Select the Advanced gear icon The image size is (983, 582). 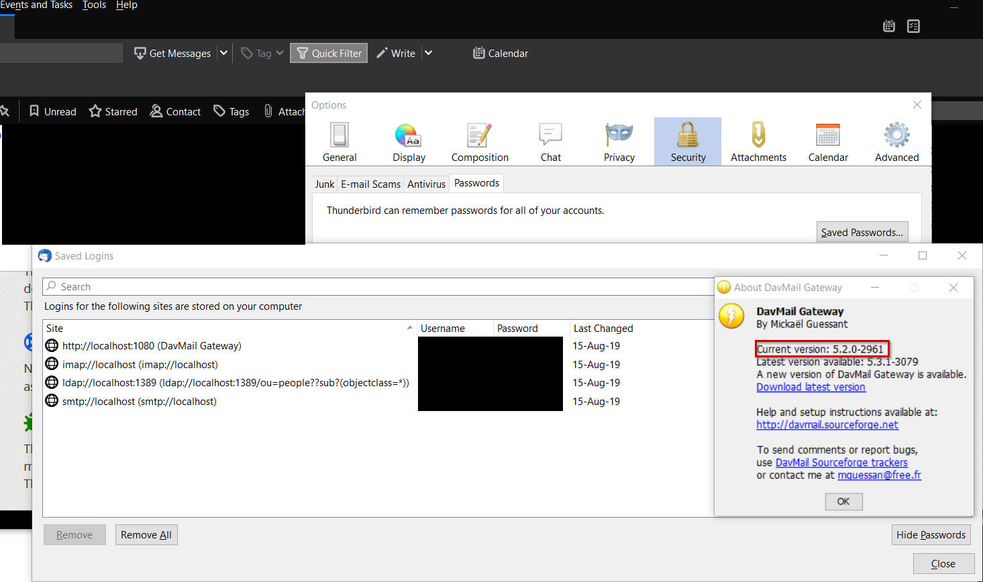click(x=896, y=141)
